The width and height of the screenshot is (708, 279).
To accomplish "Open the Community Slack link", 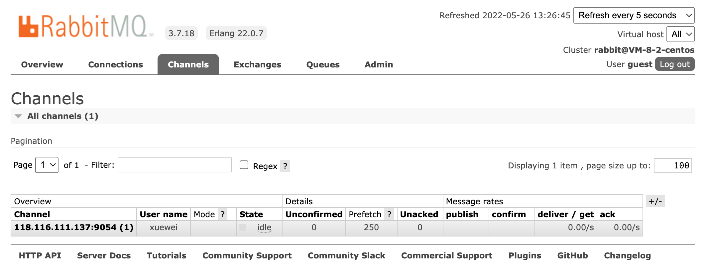I will tap(346, 256).
